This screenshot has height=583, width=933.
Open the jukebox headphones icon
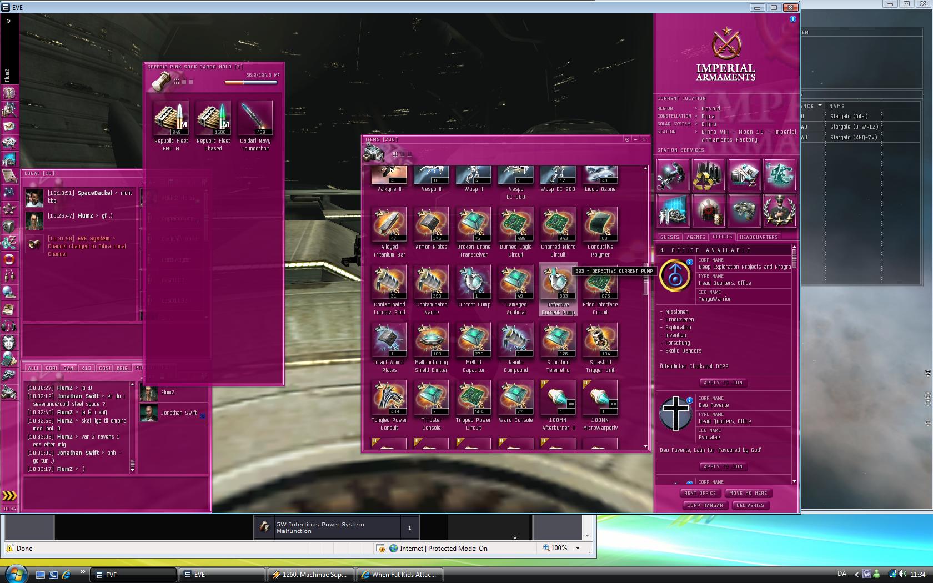9,326
